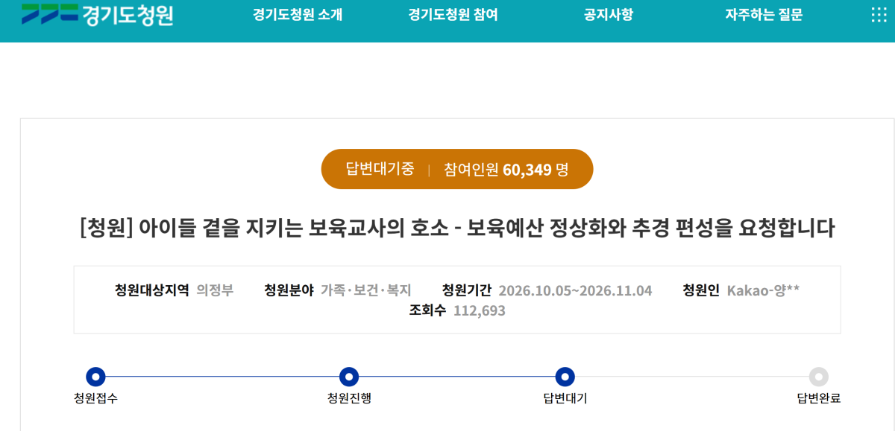The width and height of the screenshot is (895, 431).
Task: Click the 청원대상지역 label
Action: [x=152, y=290]
